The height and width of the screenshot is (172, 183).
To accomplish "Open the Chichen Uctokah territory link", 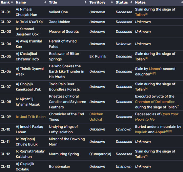I will 96,117.
